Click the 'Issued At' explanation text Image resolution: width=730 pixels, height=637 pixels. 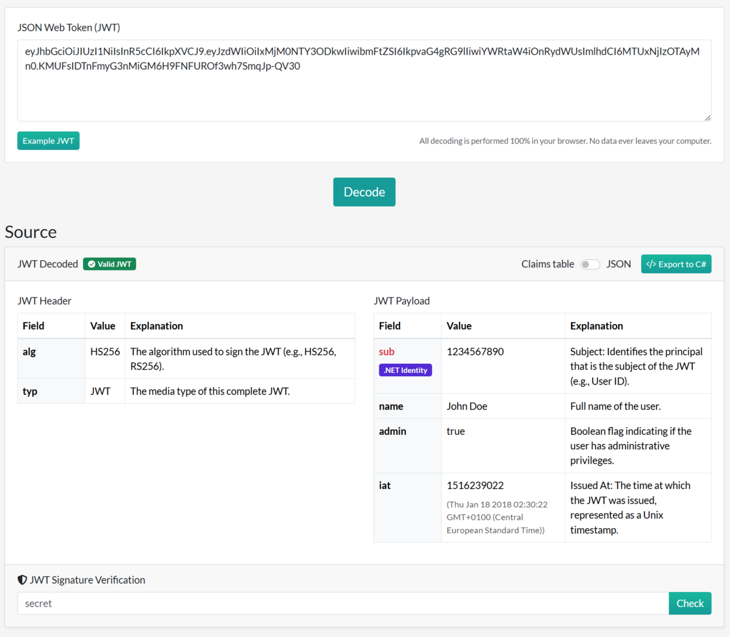coord(630,507)
